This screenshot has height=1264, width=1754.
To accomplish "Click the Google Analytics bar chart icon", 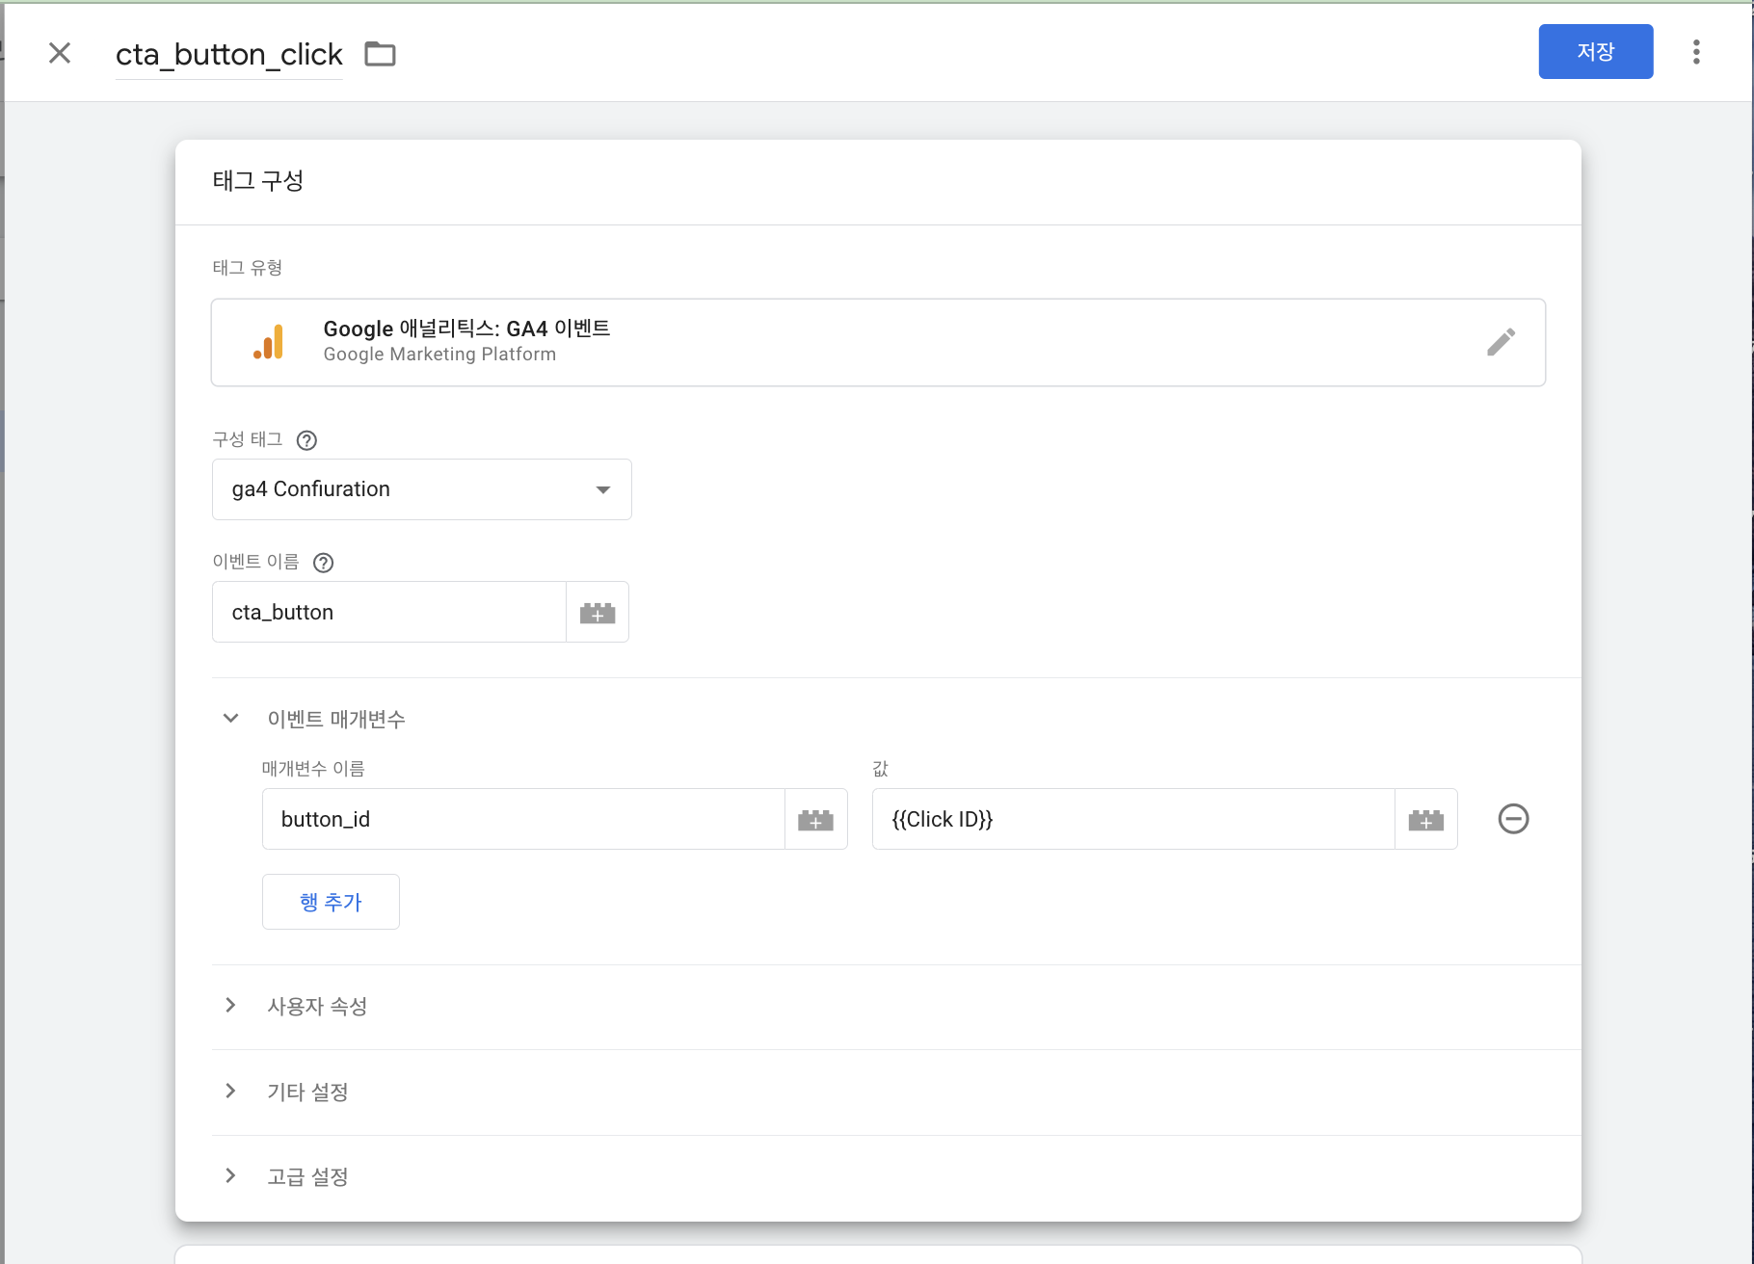I will click(x=269, y=342).
